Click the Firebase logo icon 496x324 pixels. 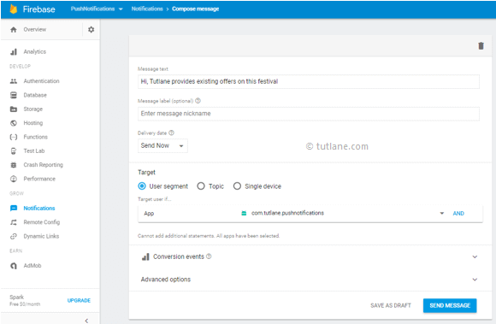14,9
